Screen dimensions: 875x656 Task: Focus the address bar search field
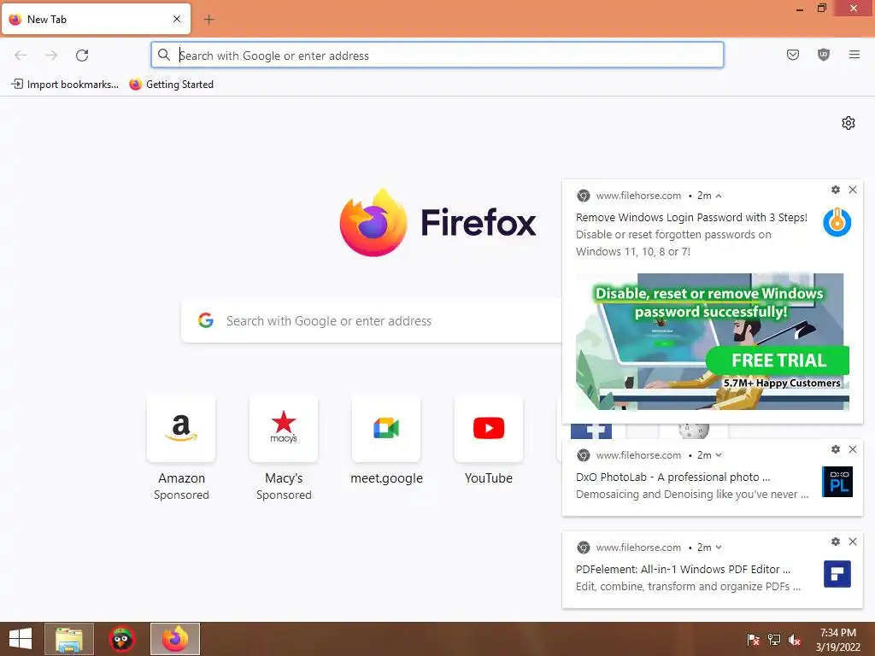437,56
